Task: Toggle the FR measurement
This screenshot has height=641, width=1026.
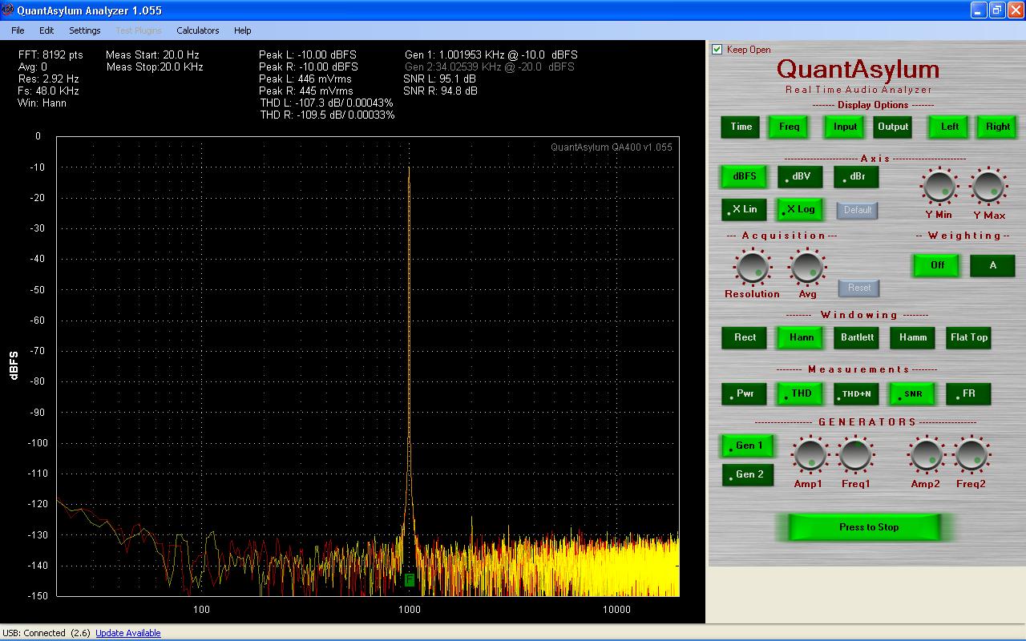Action: pyautogui.click(x=968, y=393)
